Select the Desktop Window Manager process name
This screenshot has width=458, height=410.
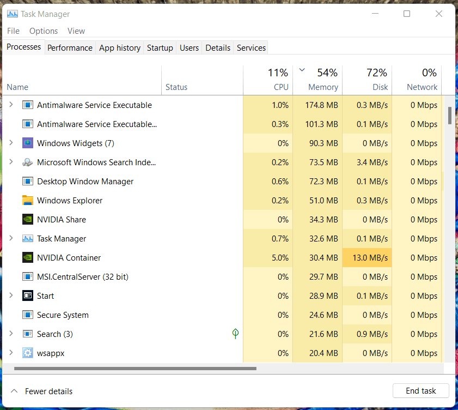86,182
